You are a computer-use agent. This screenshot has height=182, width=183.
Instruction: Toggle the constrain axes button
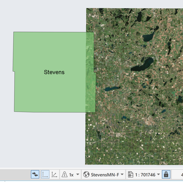tap(45, 174)
